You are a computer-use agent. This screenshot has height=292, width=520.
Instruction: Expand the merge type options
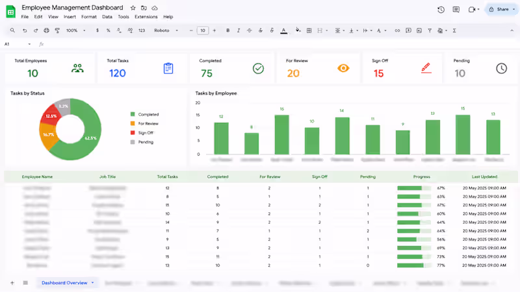(327, 30)
